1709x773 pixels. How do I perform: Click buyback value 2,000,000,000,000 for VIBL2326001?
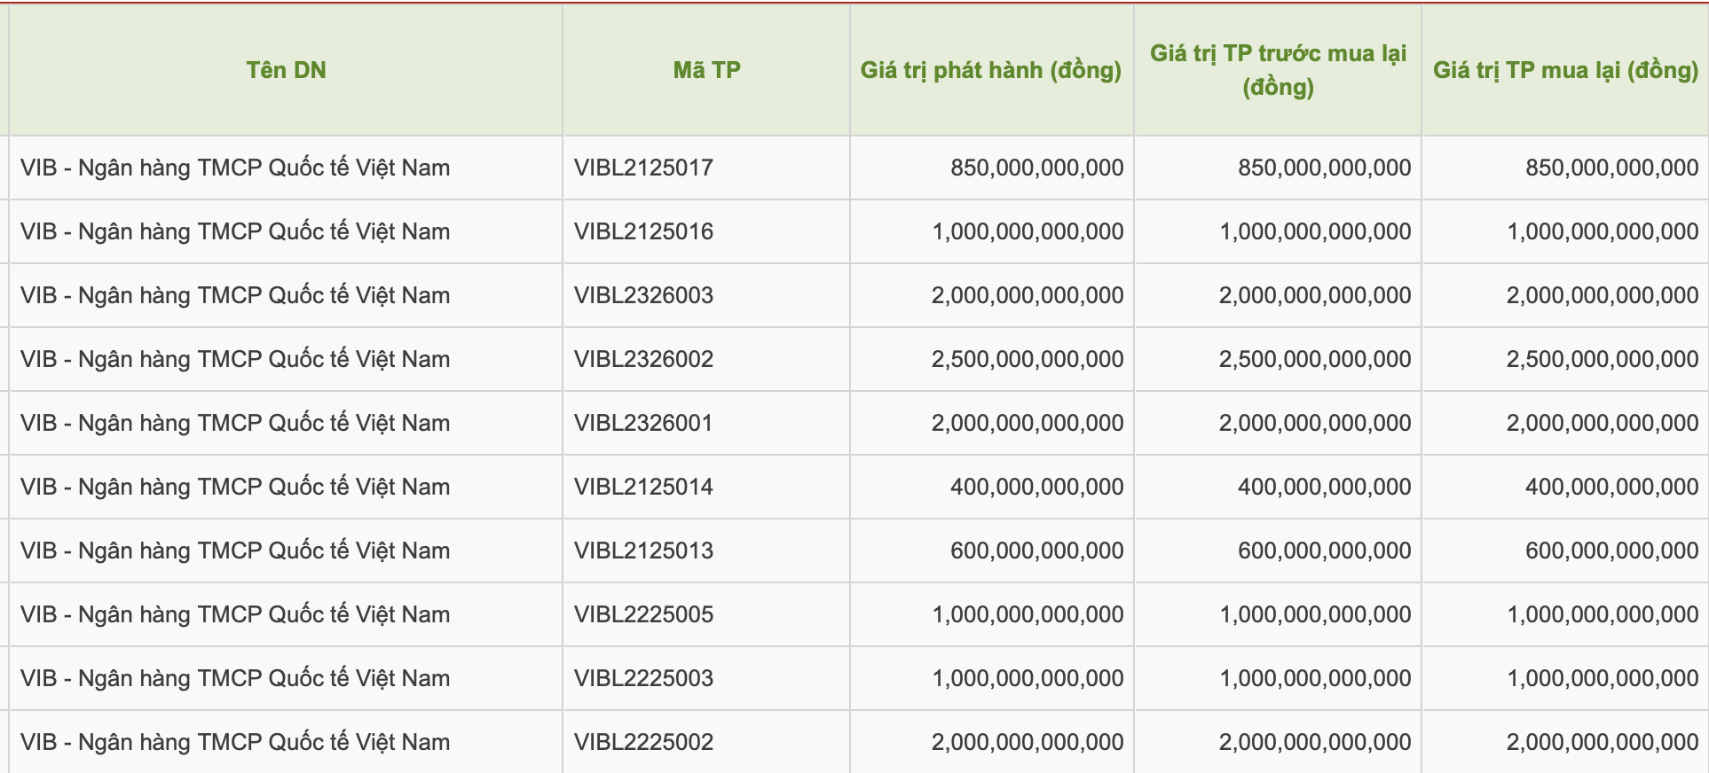tap(1603, 423)
